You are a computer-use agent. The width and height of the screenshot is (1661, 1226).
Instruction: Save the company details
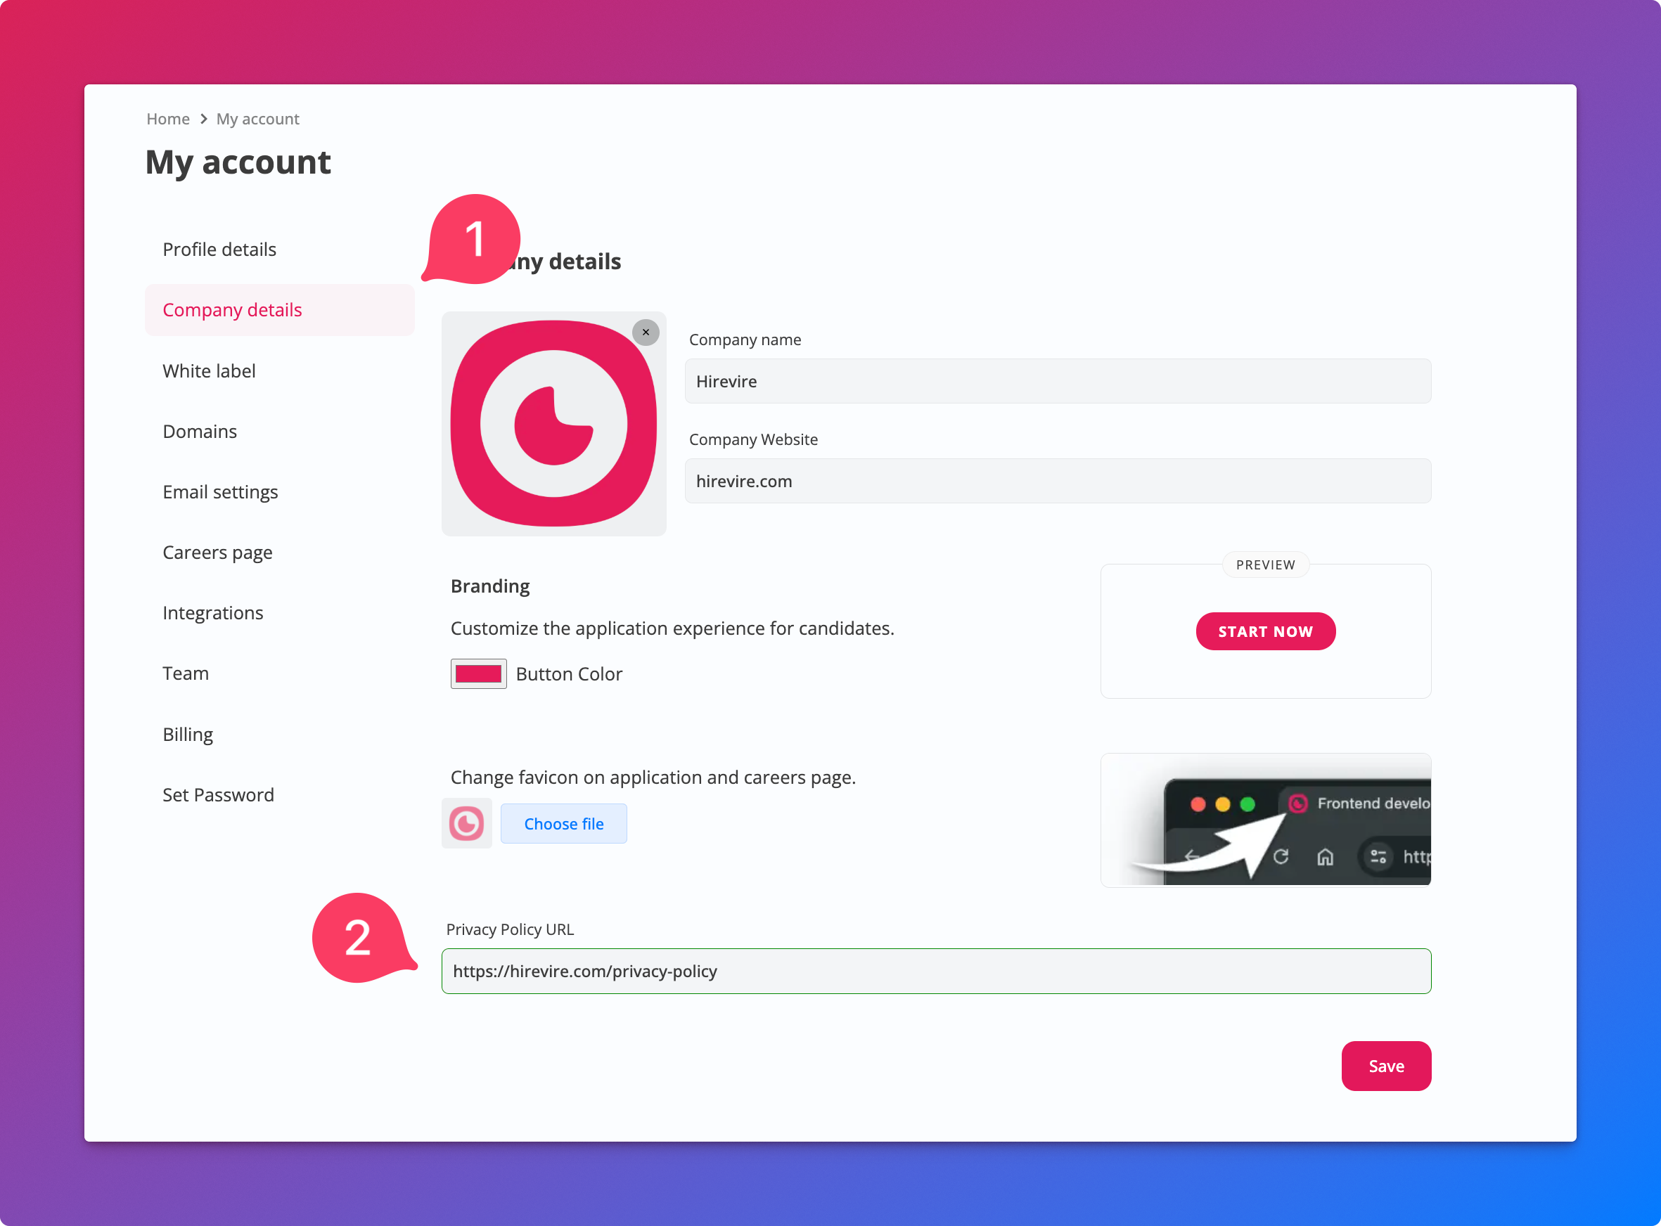(x=1385, y=1066)
